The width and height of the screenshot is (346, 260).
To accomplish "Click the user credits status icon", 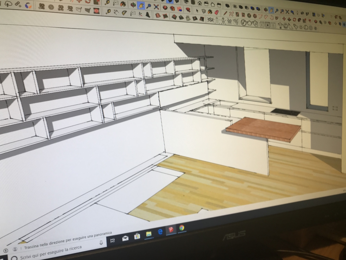I will pyautogui.click(x=15, y=249).
